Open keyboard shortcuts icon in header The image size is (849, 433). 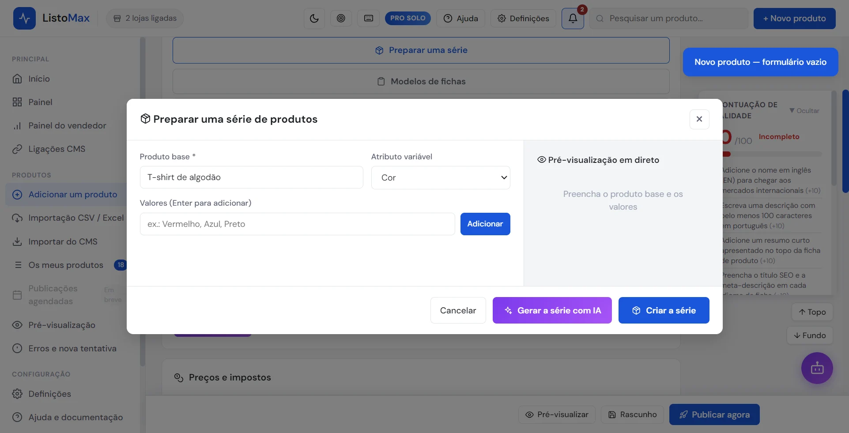point(369,19)
